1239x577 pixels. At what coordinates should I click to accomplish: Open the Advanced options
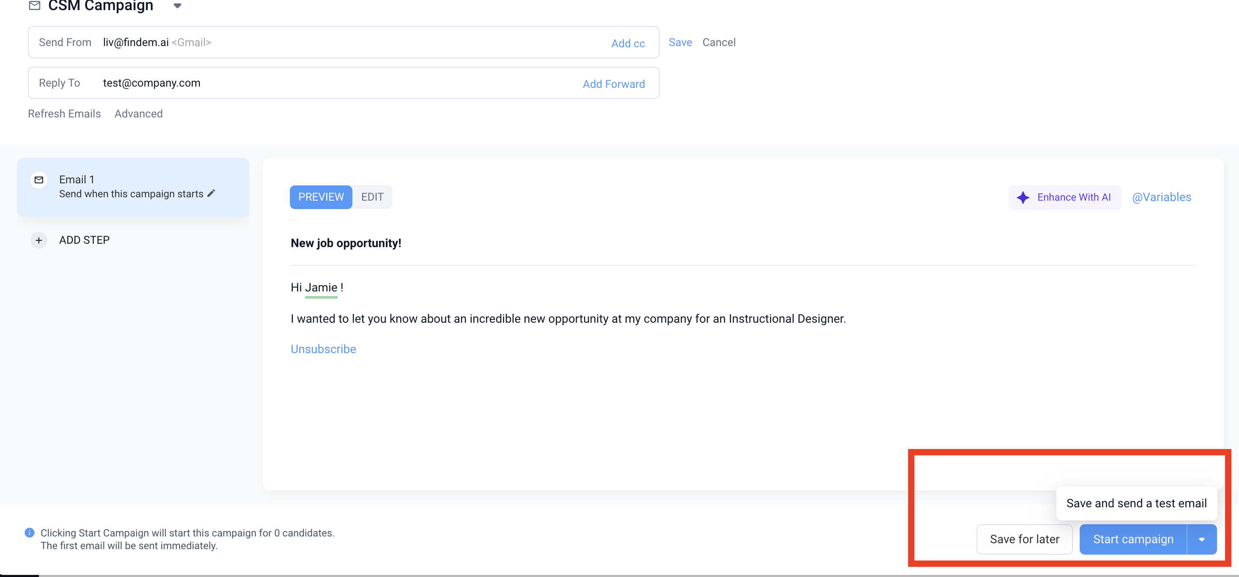coord(139,114)
